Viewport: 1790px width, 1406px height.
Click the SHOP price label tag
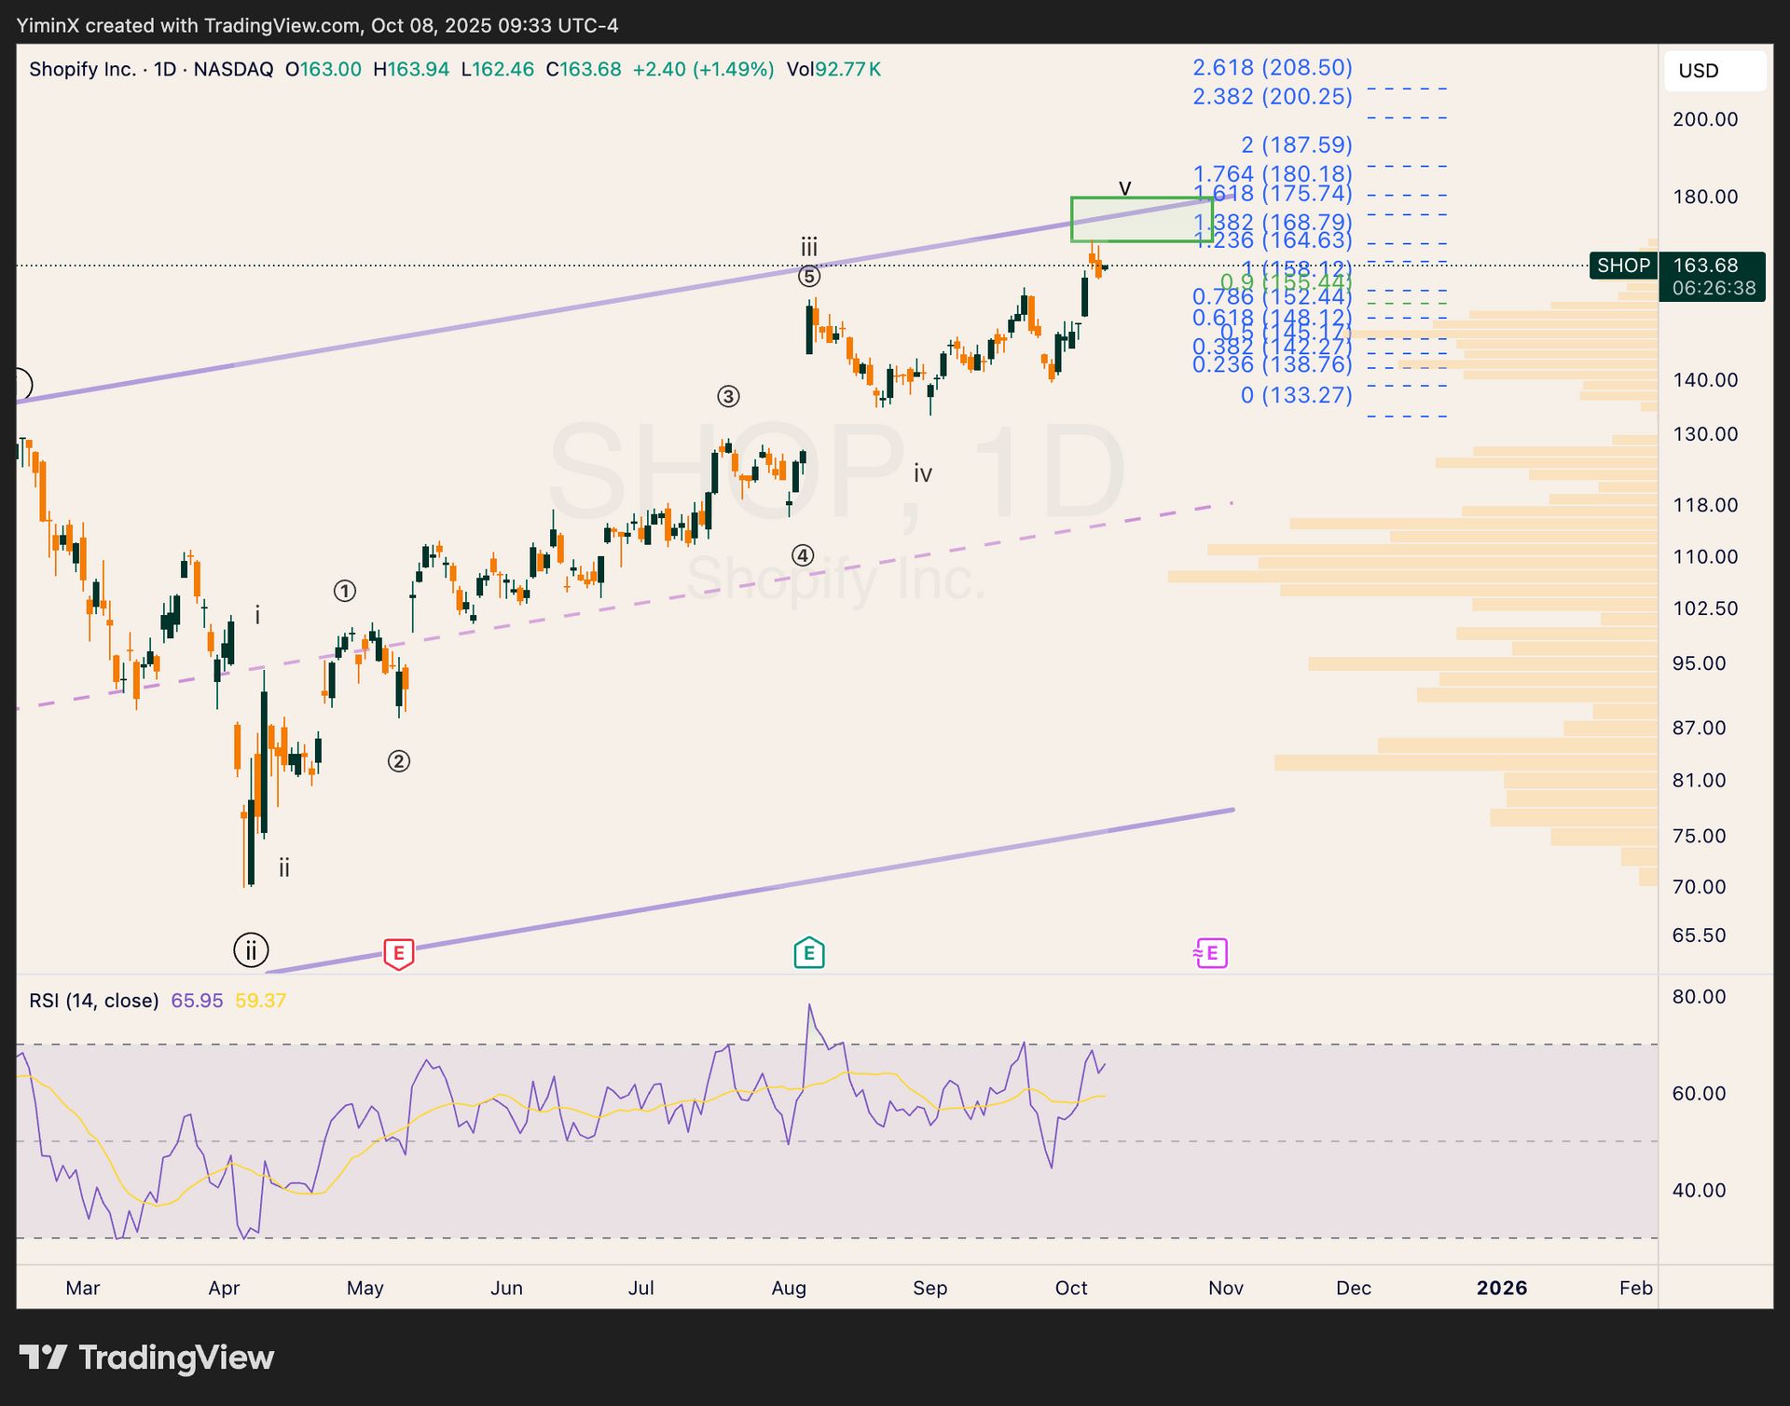1623,266
